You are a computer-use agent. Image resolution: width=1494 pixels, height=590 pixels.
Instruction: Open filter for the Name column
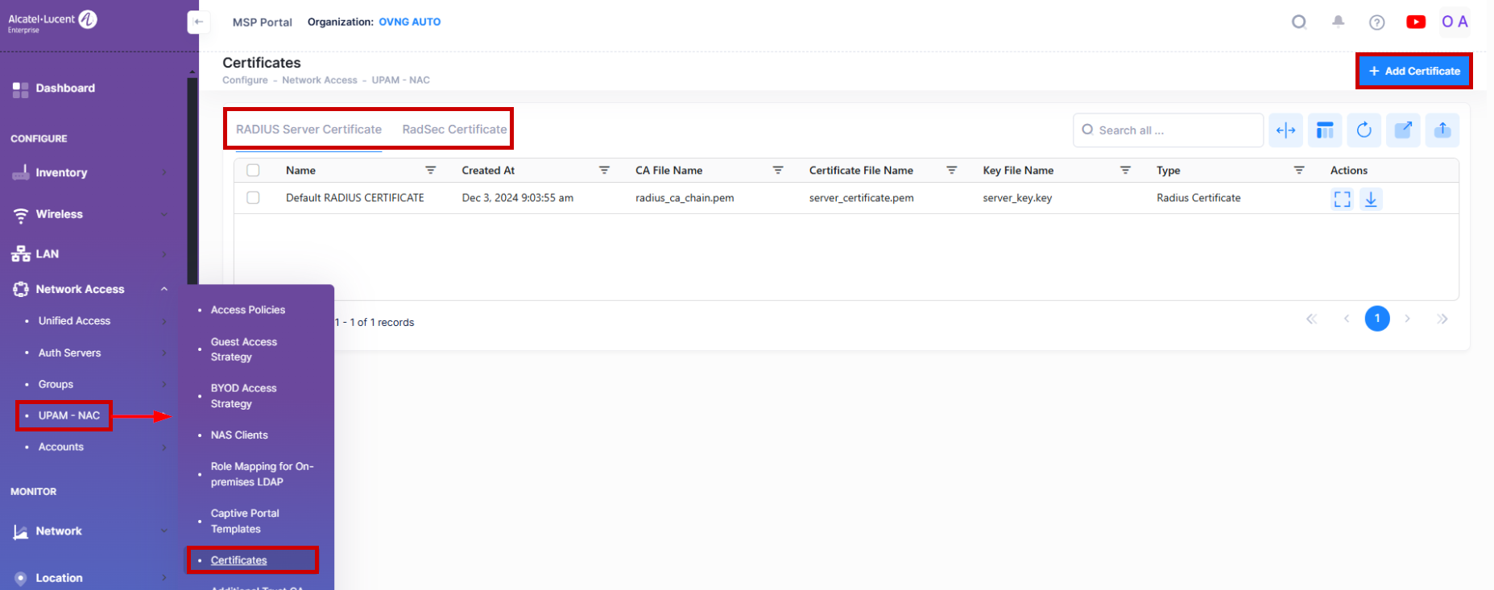(431, 171)
